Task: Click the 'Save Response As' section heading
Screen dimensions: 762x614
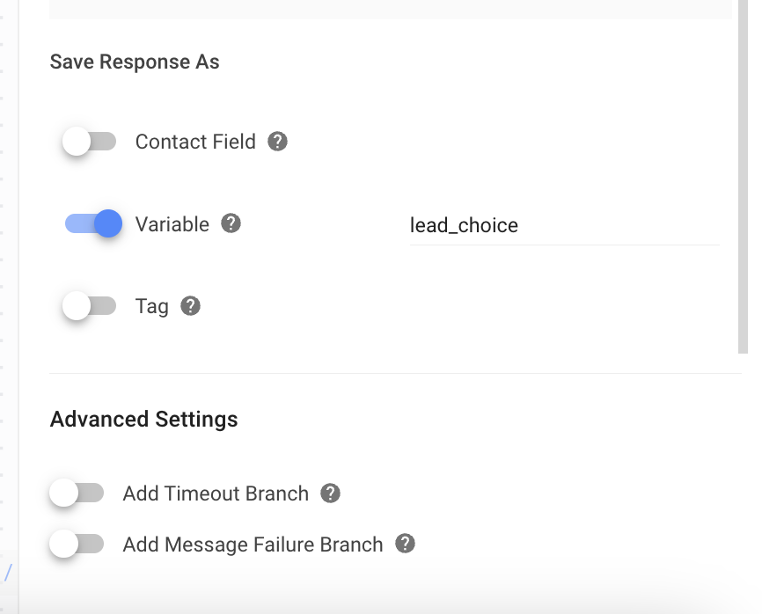Action: click(x=135, y=62)
